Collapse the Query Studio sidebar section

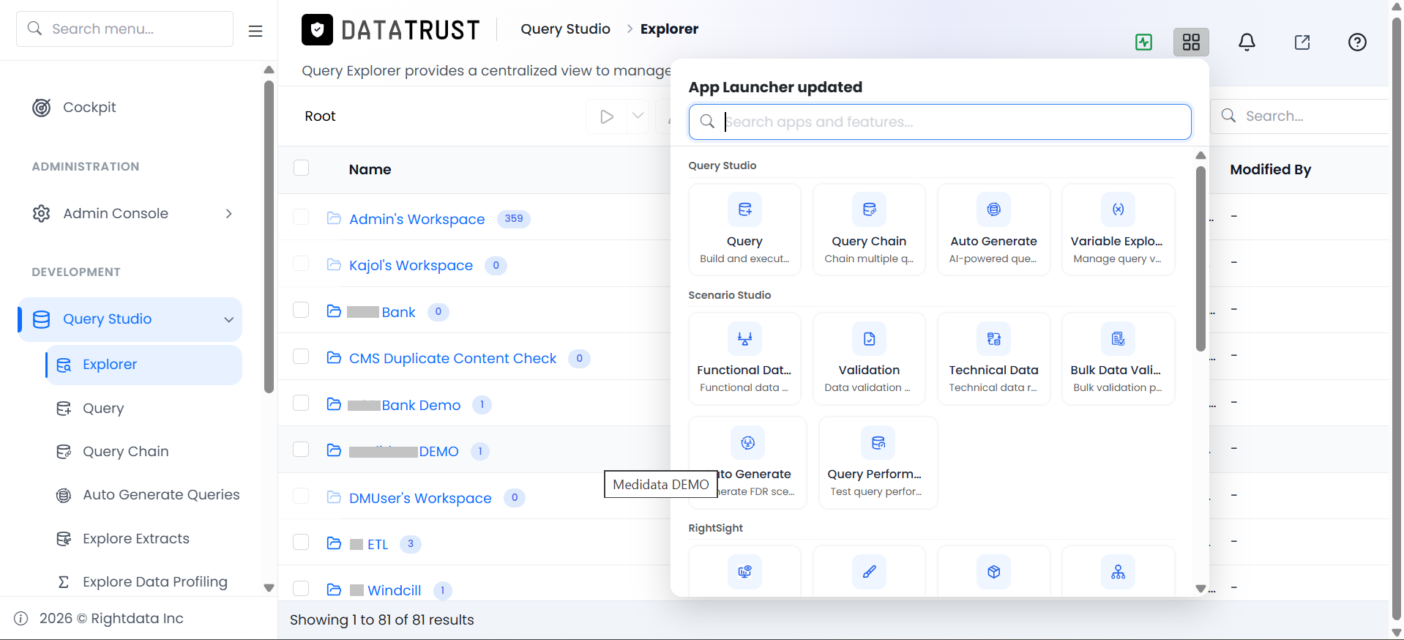pos(228,319)
